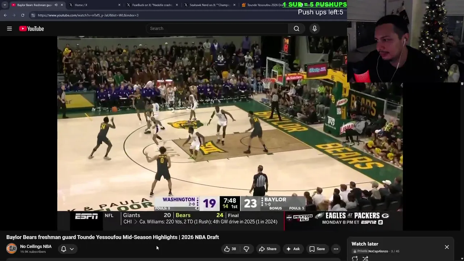Open the Ask AI button

tap(293, 249)
